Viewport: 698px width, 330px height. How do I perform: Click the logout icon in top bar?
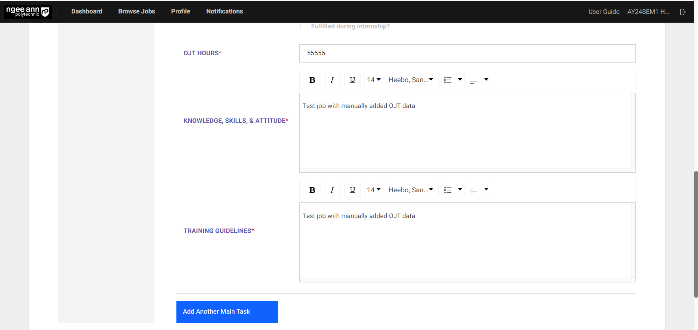coord(683,12)
